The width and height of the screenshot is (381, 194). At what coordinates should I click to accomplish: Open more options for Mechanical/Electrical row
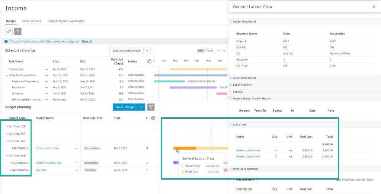(x=47, y=99)
